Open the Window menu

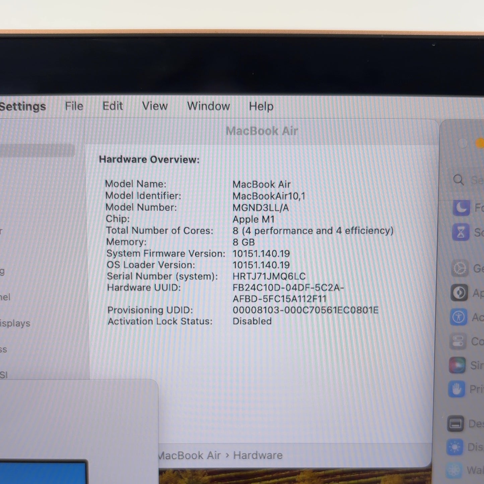209,106
